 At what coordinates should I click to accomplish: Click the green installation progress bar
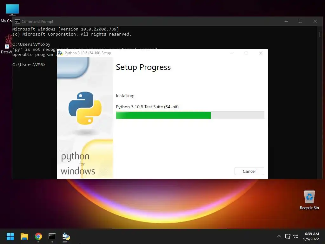tap(190, 115)
